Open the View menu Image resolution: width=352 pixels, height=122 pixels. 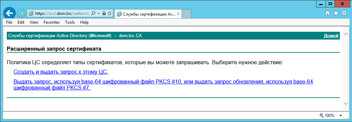34,22
